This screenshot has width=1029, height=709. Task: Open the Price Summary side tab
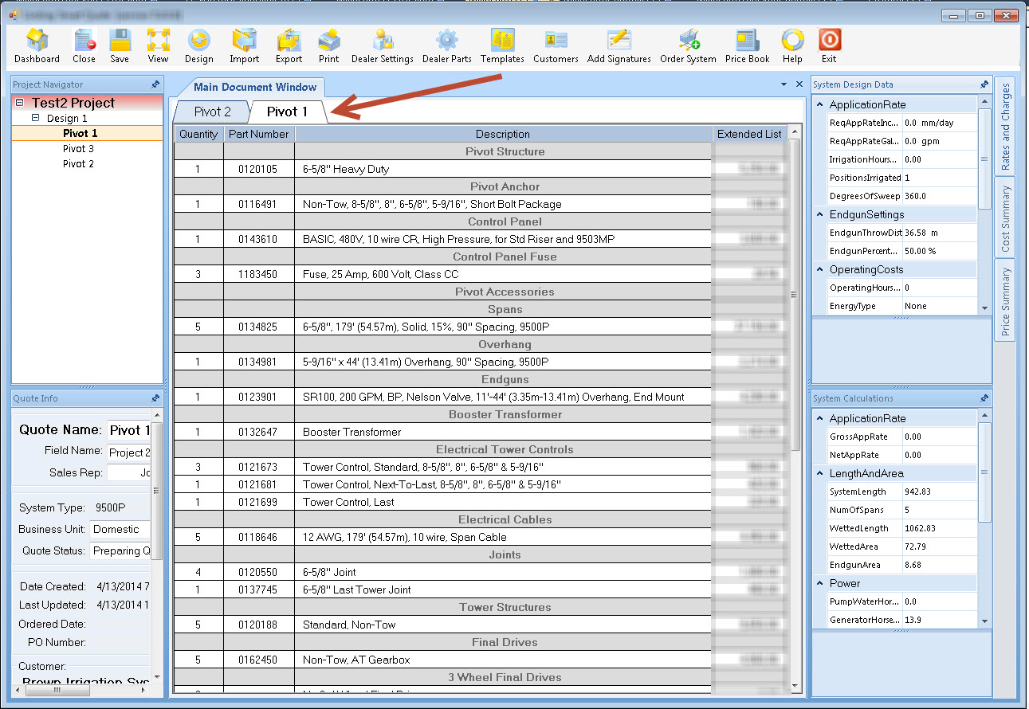tap(1006, 302)
